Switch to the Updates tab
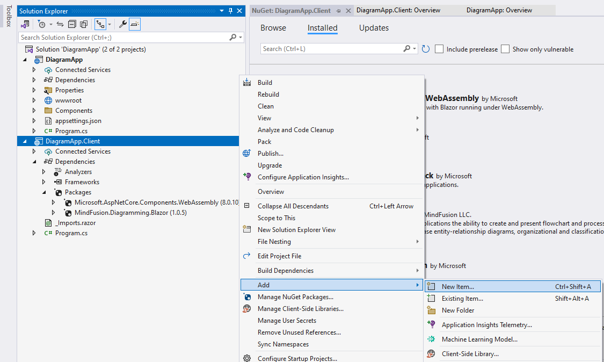 [x=374, y=28]
